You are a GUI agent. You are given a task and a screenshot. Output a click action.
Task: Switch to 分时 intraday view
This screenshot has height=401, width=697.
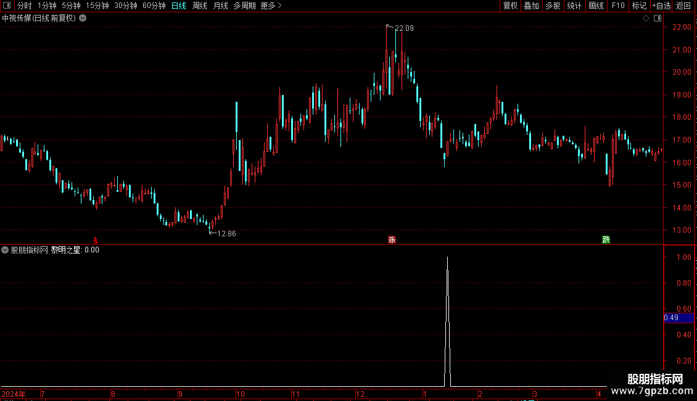pos(25,6)
